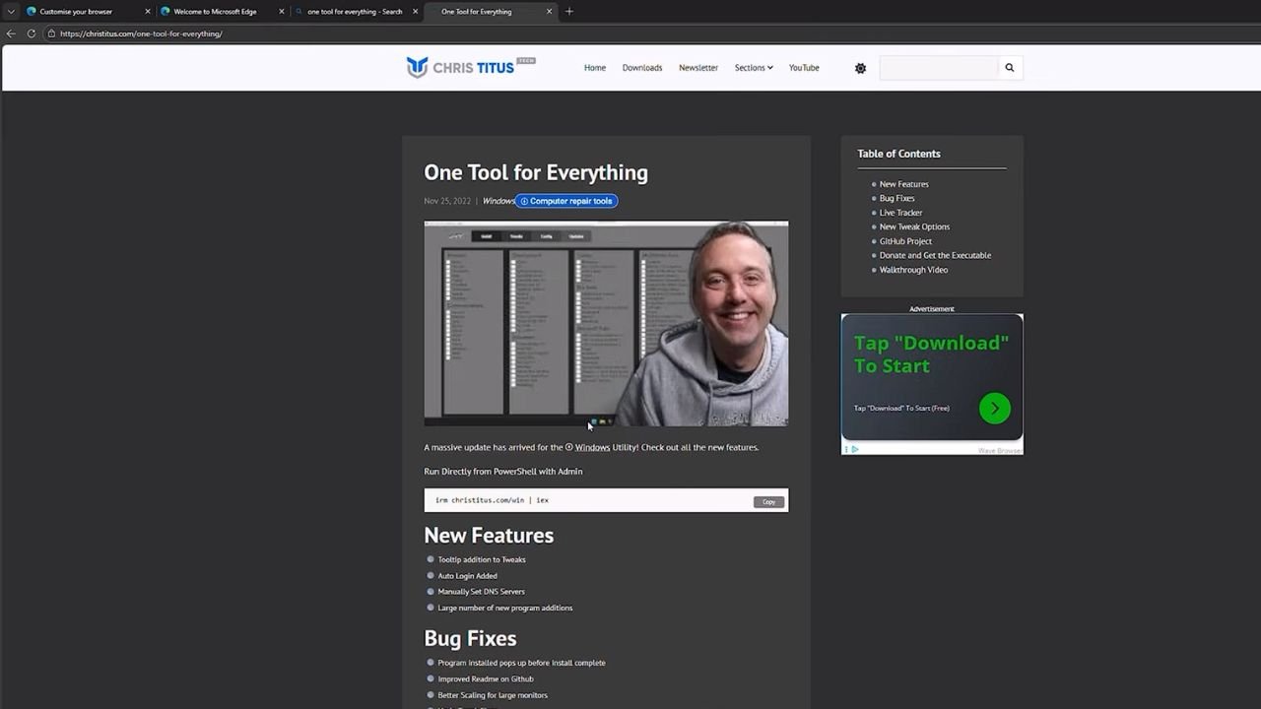The height and width of the screenshot is (709, 1261).
Task: Click the Computer repair tools tag
Action: coord(566,201)
